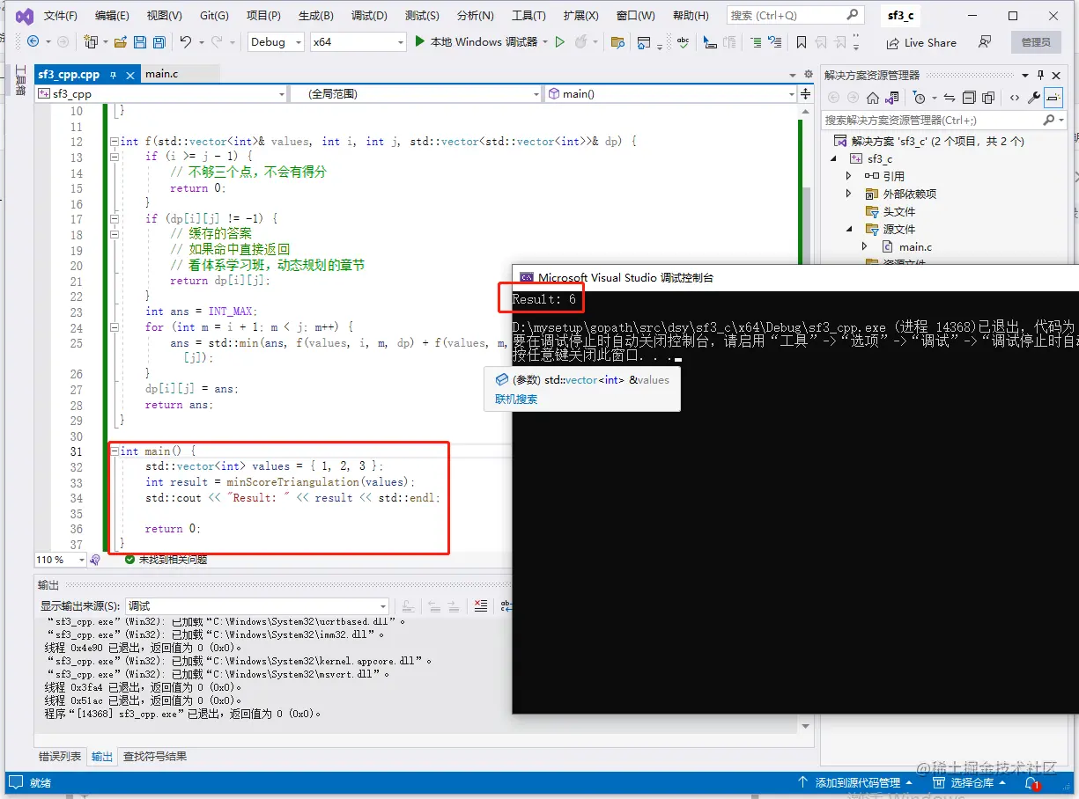Expand the 引用 references node
This screenshot has height=799, width=1079.
849,176
